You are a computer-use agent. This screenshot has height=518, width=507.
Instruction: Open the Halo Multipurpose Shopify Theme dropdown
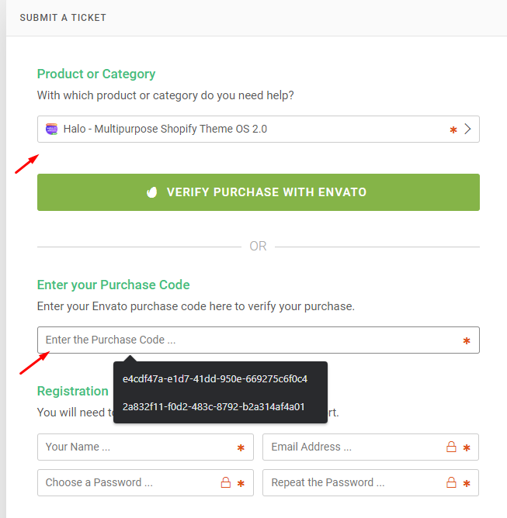(x=259, y=129)
